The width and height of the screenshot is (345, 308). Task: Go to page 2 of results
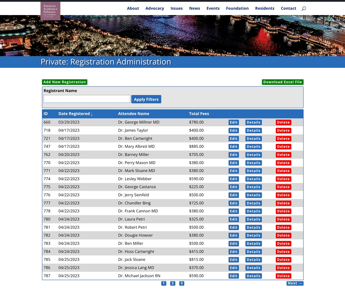(x=173, y=283)
